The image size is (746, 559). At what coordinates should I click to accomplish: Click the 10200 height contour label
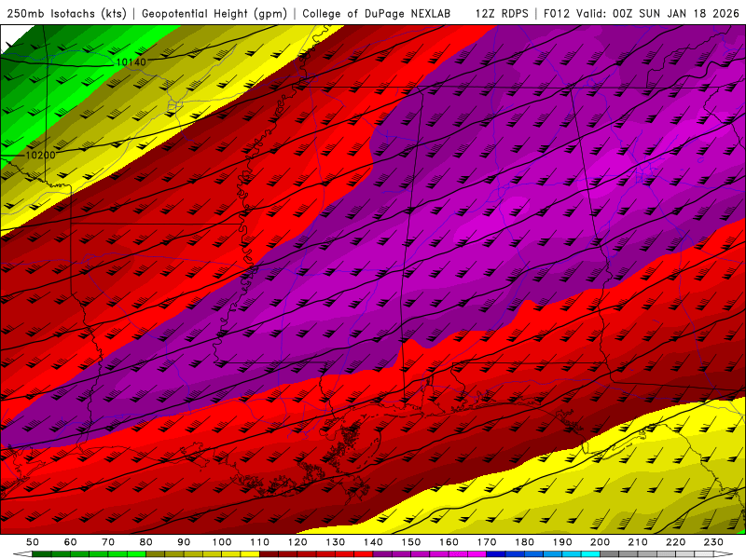coord(40,155)
